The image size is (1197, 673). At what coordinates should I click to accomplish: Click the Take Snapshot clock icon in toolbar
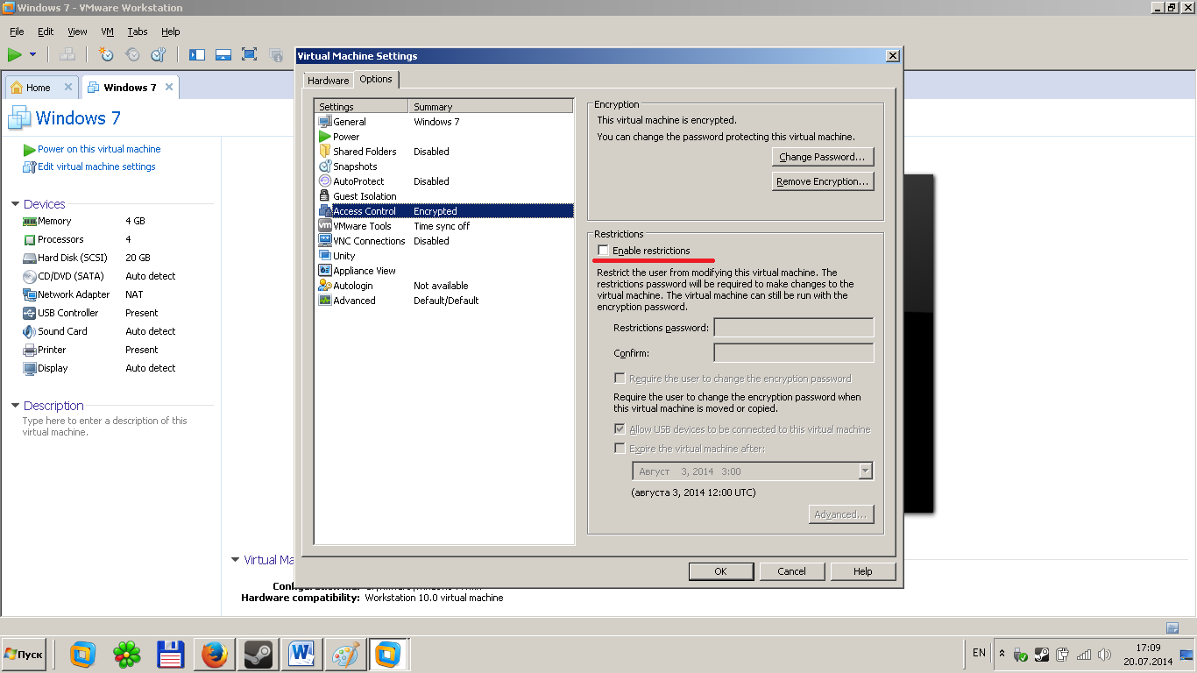(x=106, y=54)
